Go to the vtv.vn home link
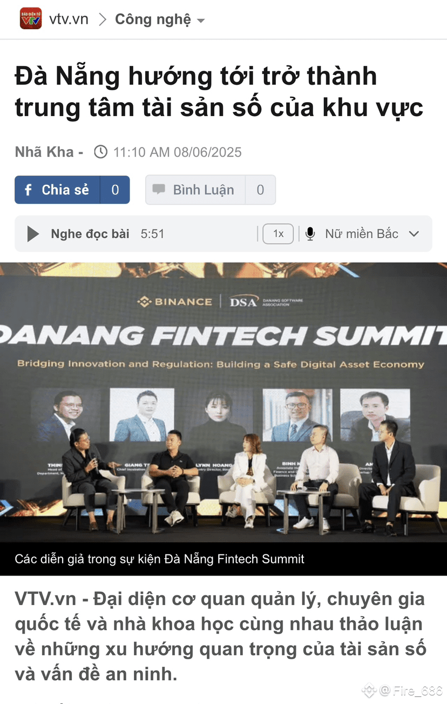This screenshot has height=704, width=447. [69, 19]
